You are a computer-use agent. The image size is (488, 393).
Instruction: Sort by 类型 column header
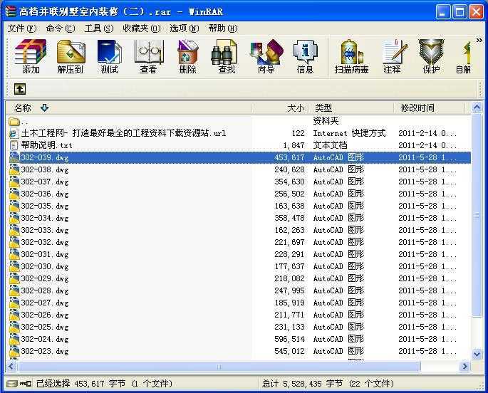coord(351,108)
